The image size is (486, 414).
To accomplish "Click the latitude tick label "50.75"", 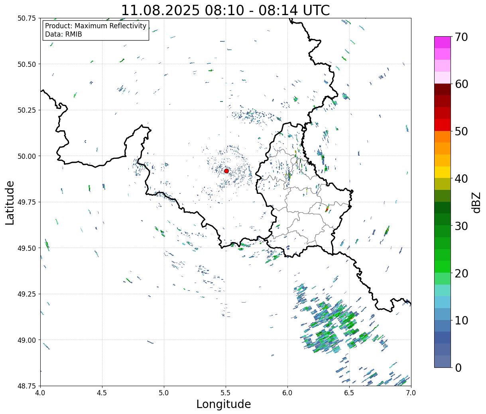I will 27,18.
